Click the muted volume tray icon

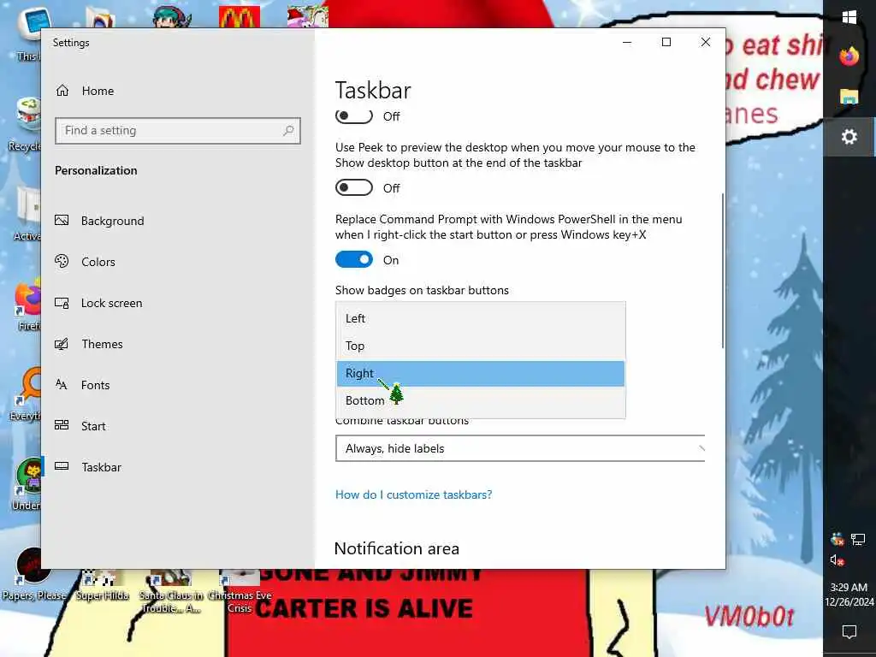pos(837,560)
